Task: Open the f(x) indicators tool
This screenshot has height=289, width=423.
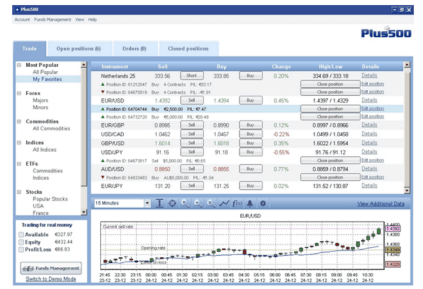Action: point(237,203)
